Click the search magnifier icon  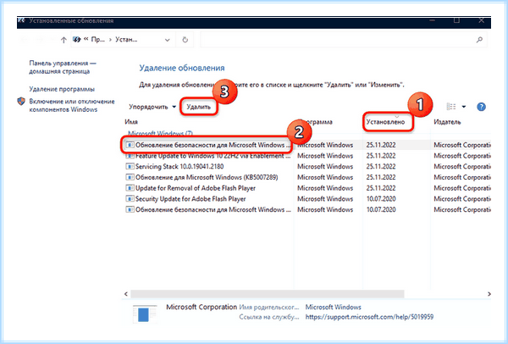click(x=479, y=40)
